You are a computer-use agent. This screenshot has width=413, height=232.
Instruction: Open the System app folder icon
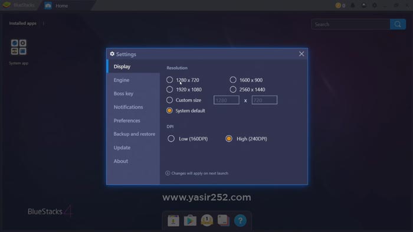click(18, 47)
